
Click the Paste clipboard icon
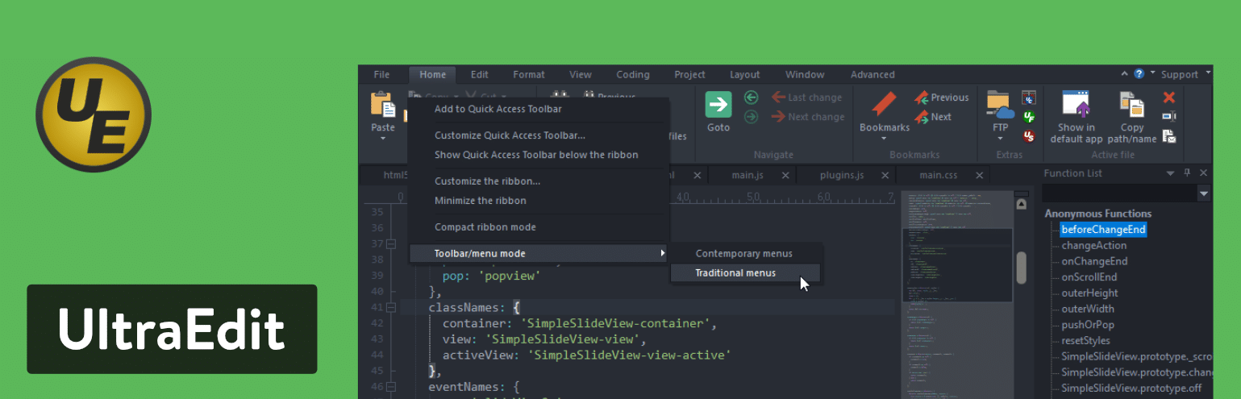383,106
